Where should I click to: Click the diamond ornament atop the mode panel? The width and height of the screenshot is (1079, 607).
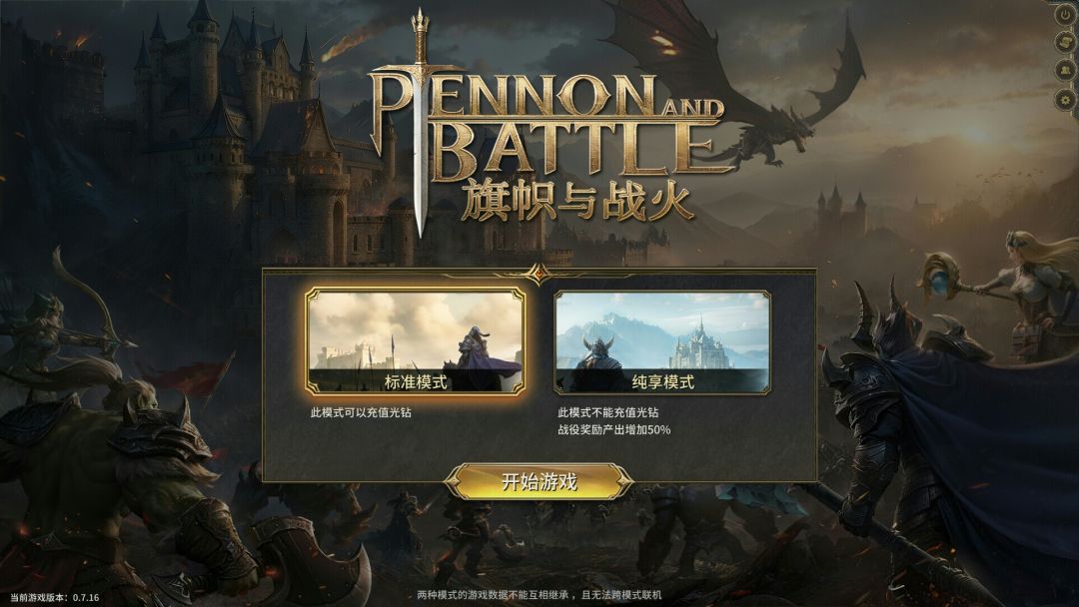539,273
